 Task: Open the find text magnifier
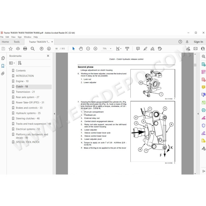pyautogui.click(x=32, y=49)
